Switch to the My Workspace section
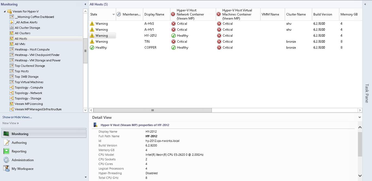 [44, 169]
